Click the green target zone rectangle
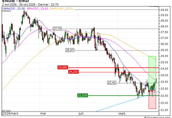The height and width of the screenshot is (118, 172). (x=152, y=73)
